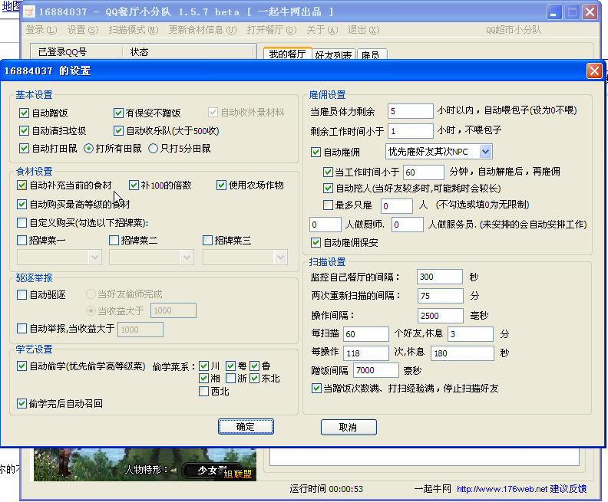Disable 自动打田鼠 checkbox

click(24, 148)
